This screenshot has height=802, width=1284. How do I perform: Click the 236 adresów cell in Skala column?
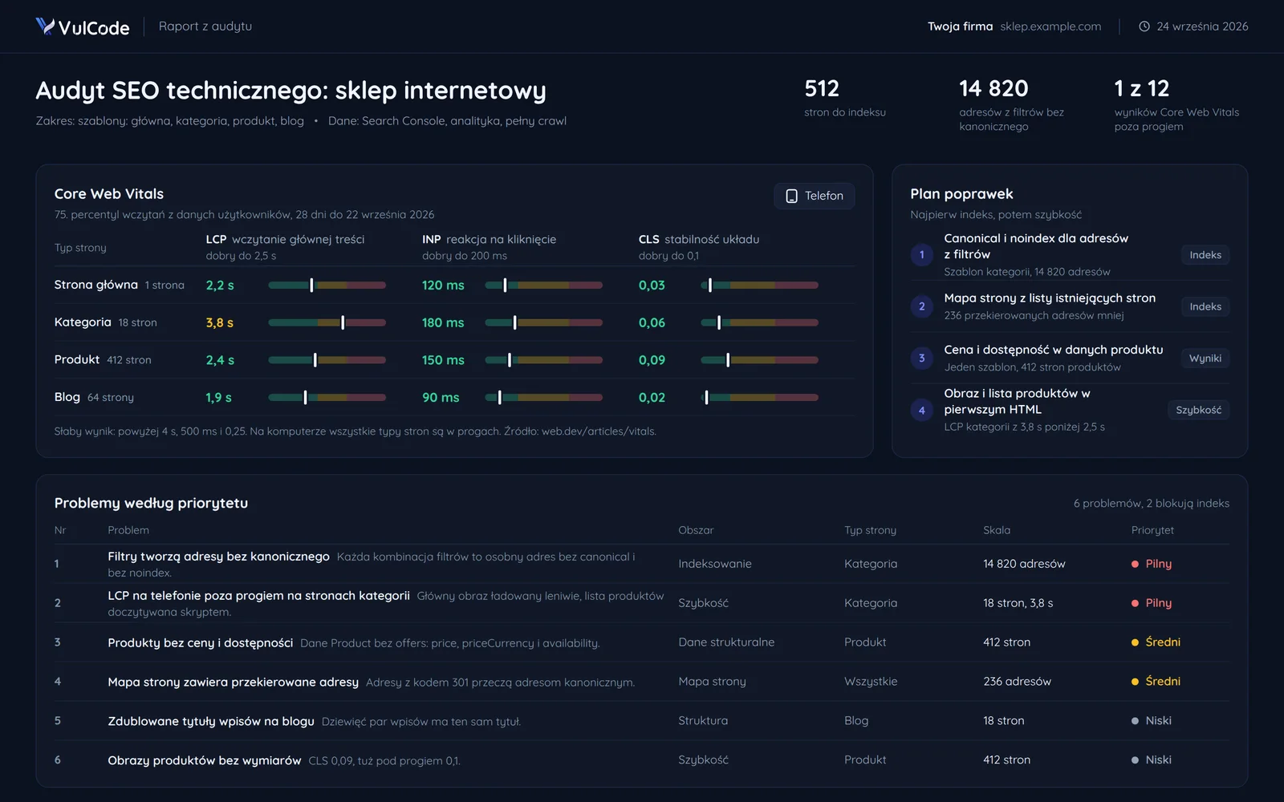tap(1017, 682)
